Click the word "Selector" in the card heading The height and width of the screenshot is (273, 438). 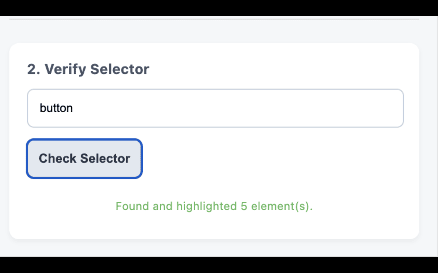point(119,69)
